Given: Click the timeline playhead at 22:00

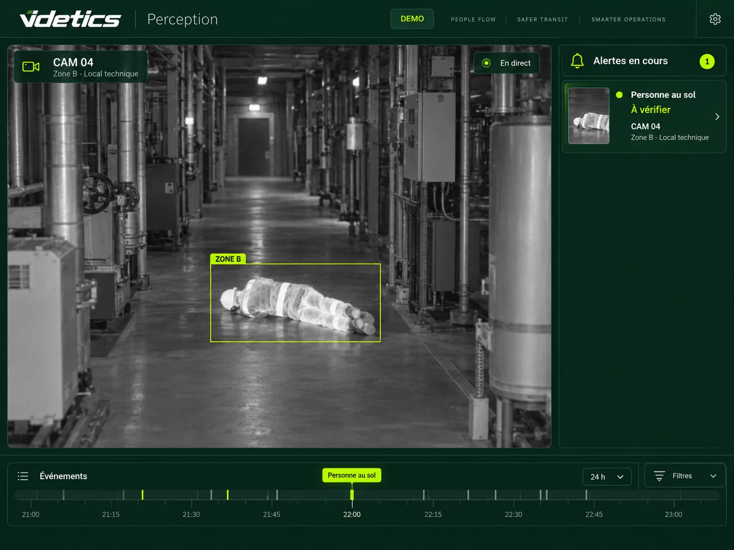Looking at the screenshot, I should coord(352,496).
